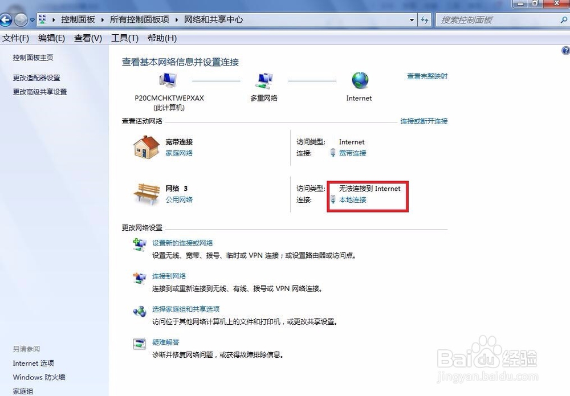Viewport: 570px width, 396px height.
Task: Click the refresh arrows in address bar
Action: click(425, 19)
